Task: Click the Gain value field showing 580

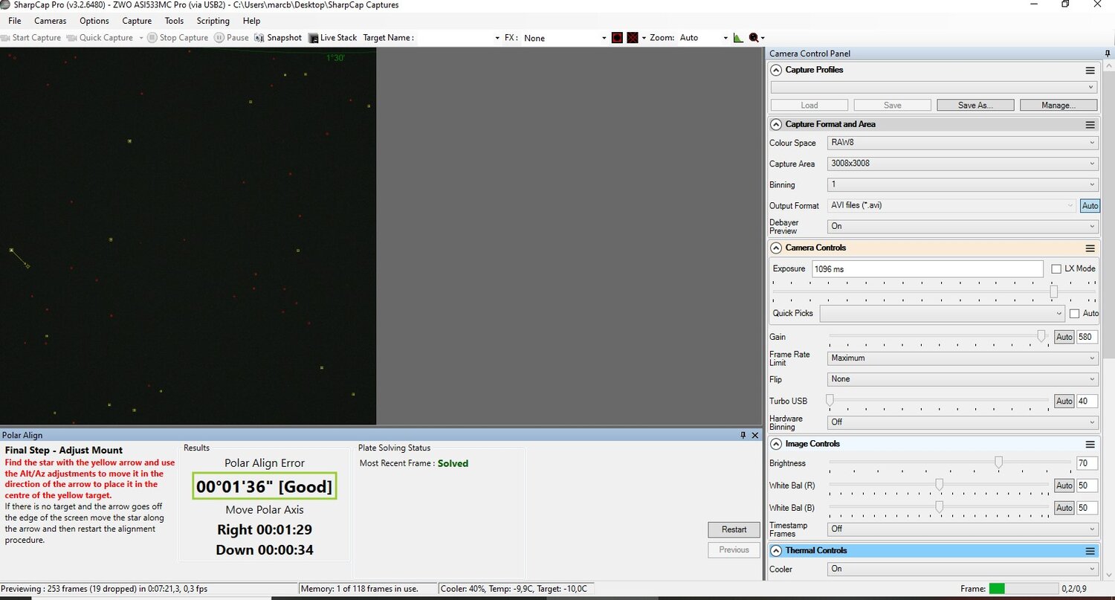Action: click(x=1087, y=338)
